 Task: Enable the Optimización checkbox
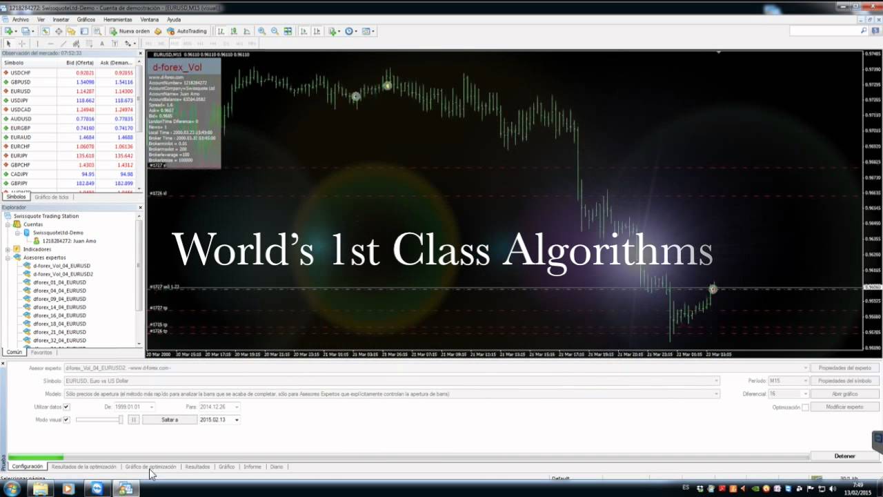805,407
